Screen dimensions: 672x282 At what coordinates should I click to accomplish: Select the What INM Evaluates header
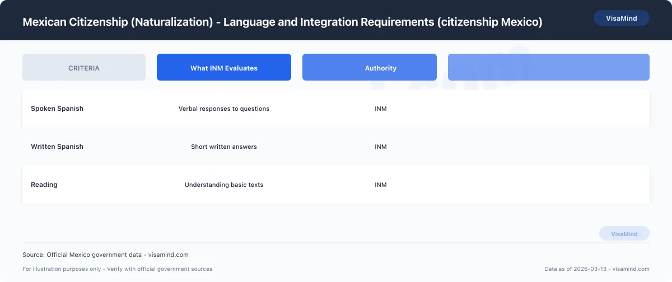(224, 68)
